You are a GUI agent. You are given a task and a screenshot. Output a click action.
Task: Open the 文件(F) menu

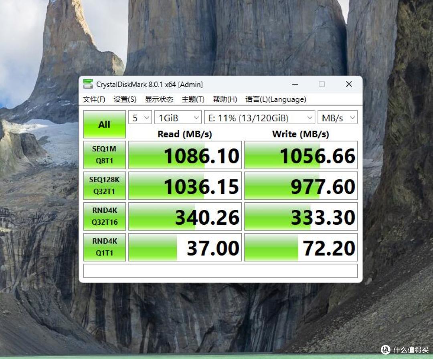click(x=94, y=99)
